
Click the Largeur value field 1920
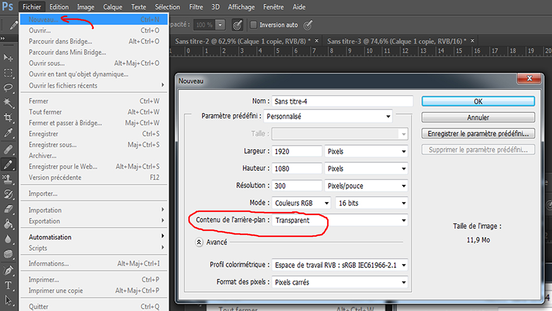tap(297, 151)
